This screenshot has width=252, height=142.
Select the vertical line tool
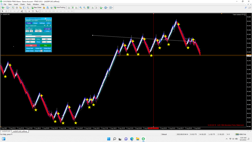[x=11, y=11]
